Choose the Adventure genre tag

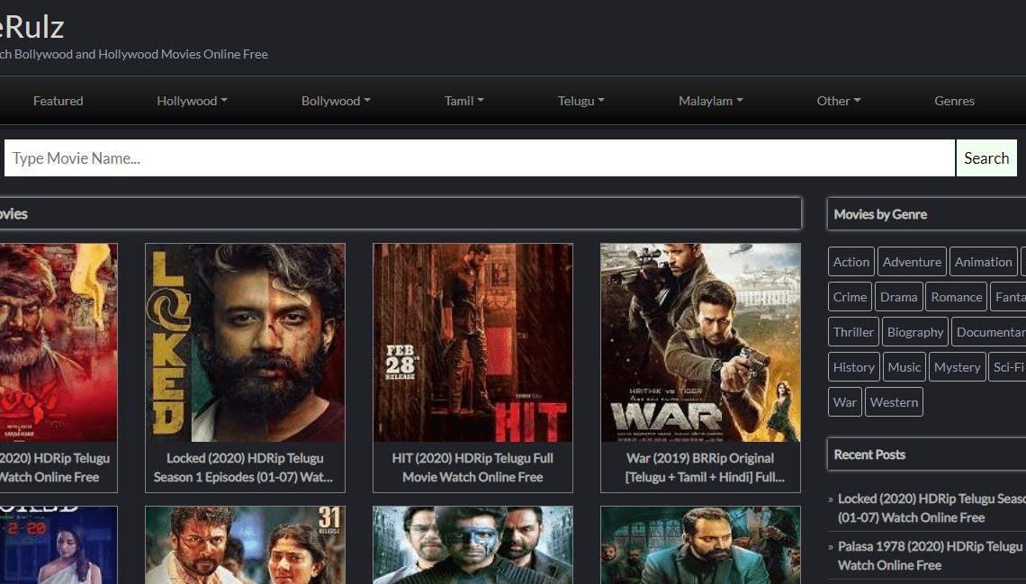pos(912,262)
